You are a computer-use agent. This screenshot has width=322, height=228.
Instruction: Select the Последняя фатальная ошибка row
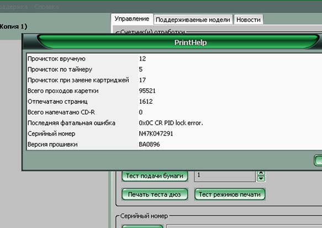coord(175,123)
